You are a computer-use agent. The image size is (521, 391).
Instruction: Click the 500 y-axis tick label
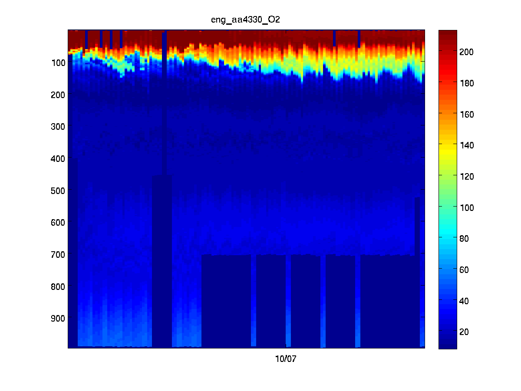58,191
